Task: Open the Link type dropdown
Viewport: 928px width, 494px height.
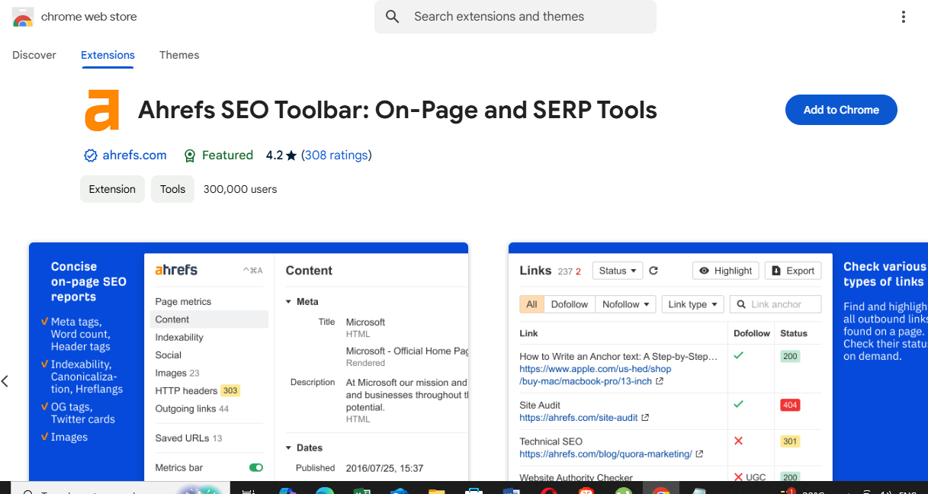Action: 692,303
